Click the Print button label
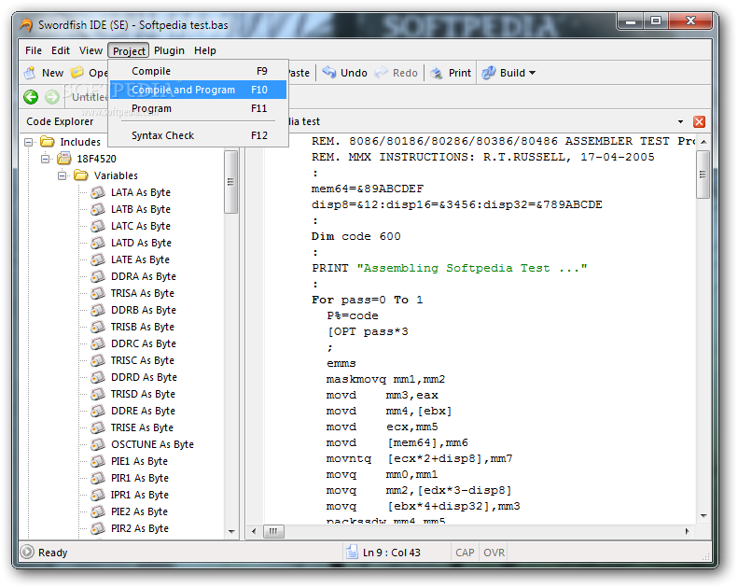Screen dimensions: 738x588 [459, 73]
